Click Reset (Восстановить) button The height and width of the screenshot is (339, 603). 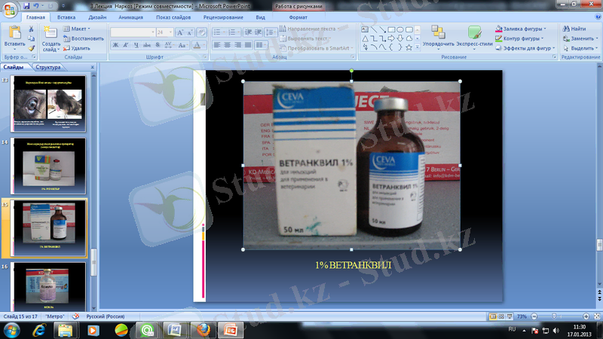(x=84, y=38)
